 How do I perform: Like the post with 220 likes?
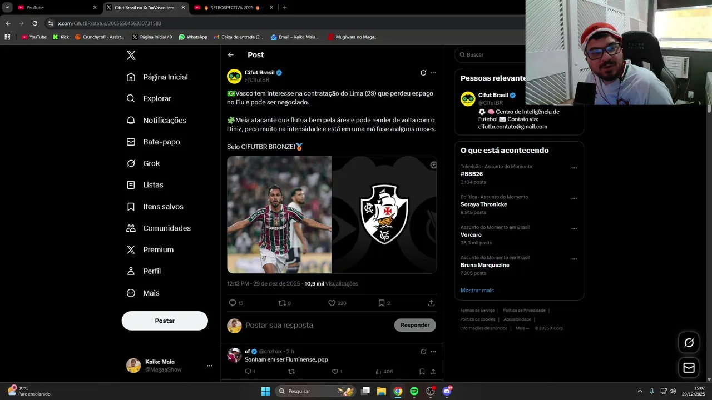coord(332,303)
